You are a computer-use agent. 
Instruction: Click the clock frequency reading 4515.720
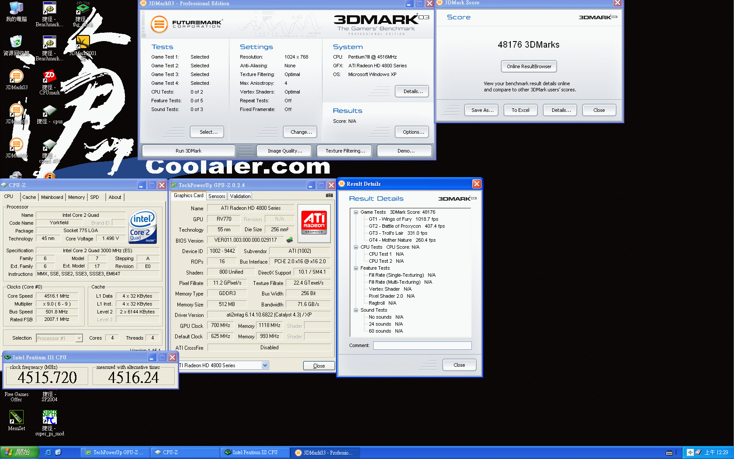(x=48, y=377)
